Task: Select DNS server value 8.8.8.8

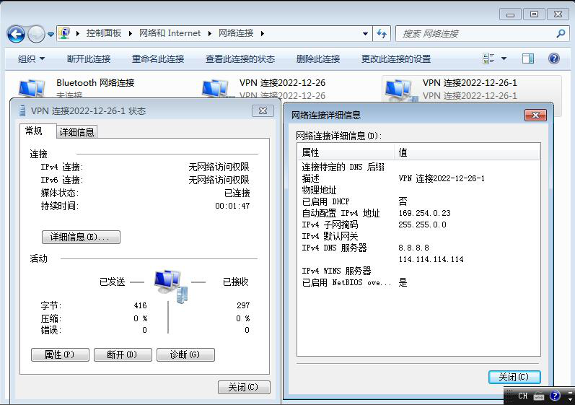Action: tap(413, 248)
